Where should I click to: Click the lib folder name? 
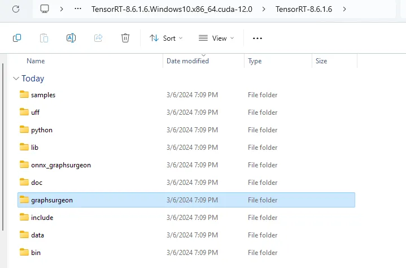pos(34,148)
